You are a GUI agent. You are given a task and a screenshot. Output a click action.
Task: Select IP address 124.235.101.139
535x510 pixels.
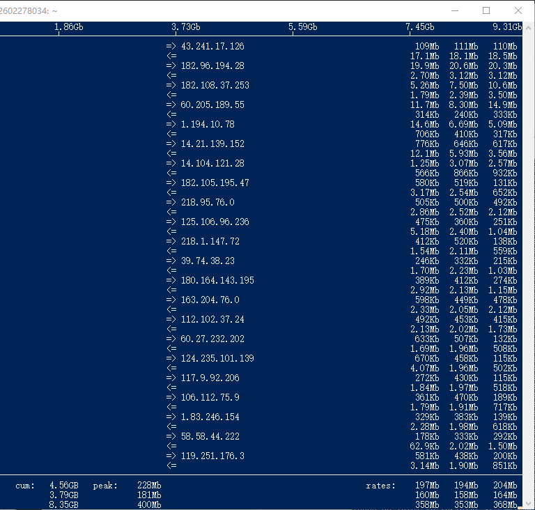click(x=217, y=358)
